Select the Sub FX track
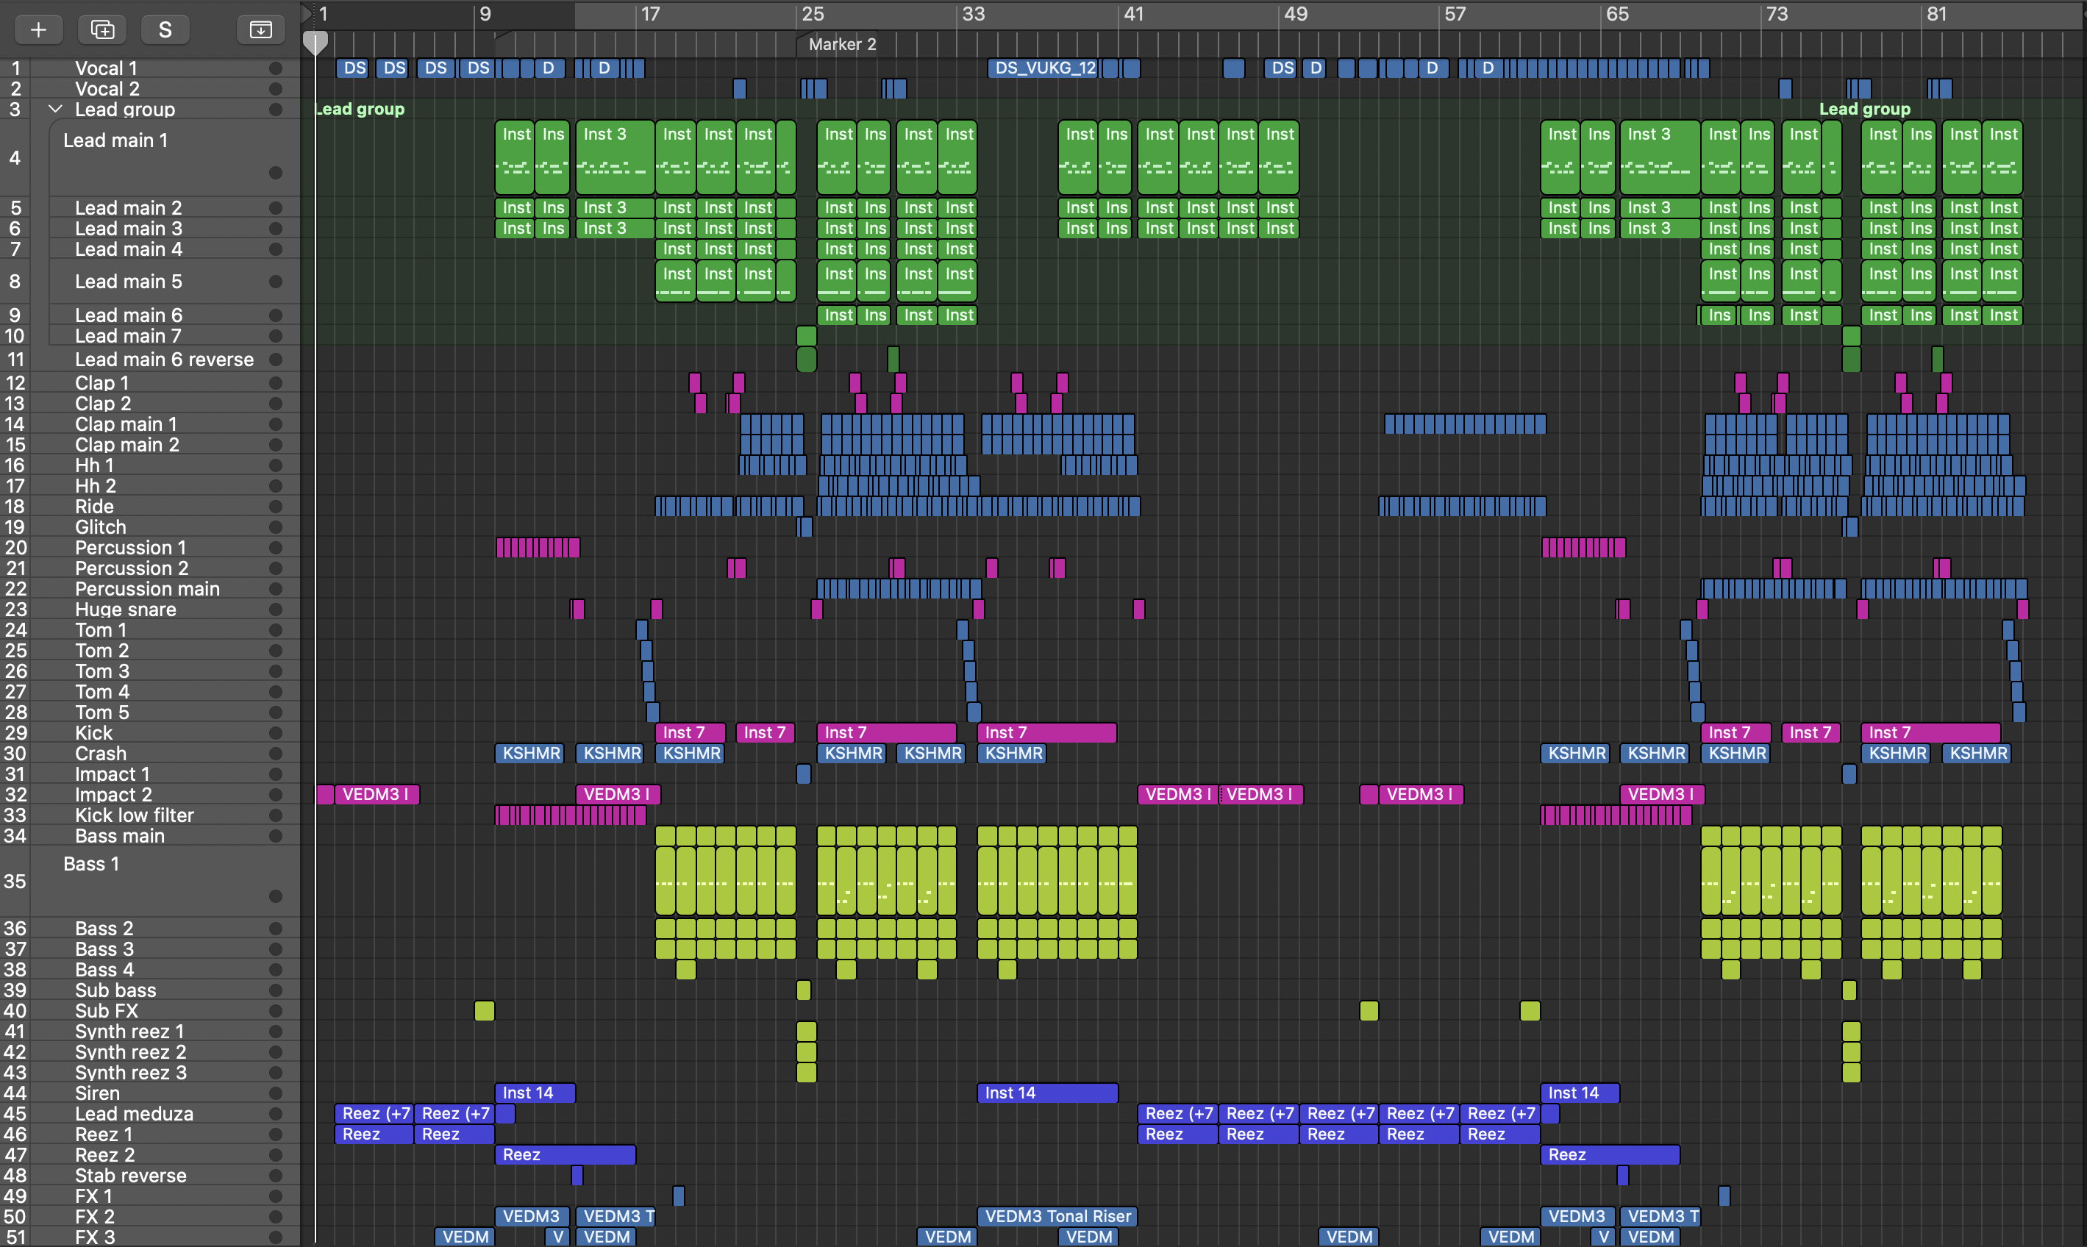This screenshot has width=2087, height=1247. point(107,1011)
